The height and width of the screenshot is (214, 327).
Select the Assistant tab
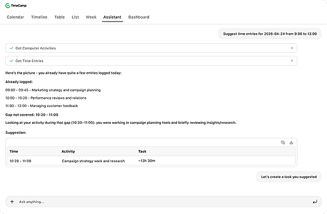pos(112,17)
